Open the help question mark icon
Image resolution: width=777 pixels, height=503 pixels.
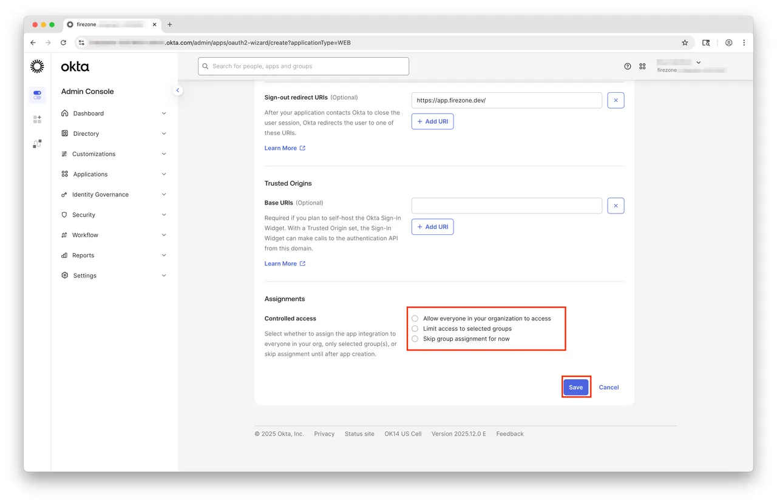[628, 66]
